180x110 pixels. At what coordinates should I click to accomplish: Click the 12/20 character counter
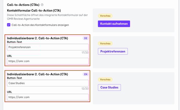pos(85,89)
